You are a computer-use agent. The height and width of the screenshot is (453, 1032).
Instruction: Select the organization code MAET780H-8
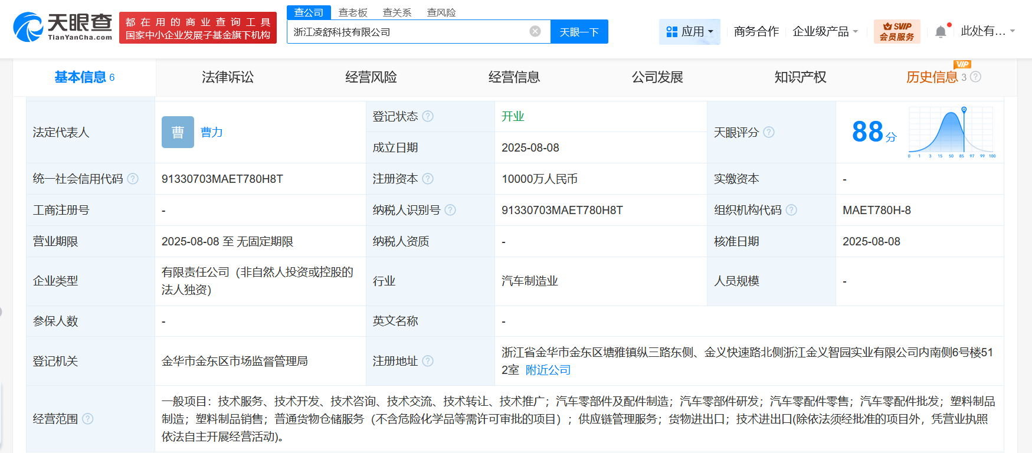click(x=877, y=210)
